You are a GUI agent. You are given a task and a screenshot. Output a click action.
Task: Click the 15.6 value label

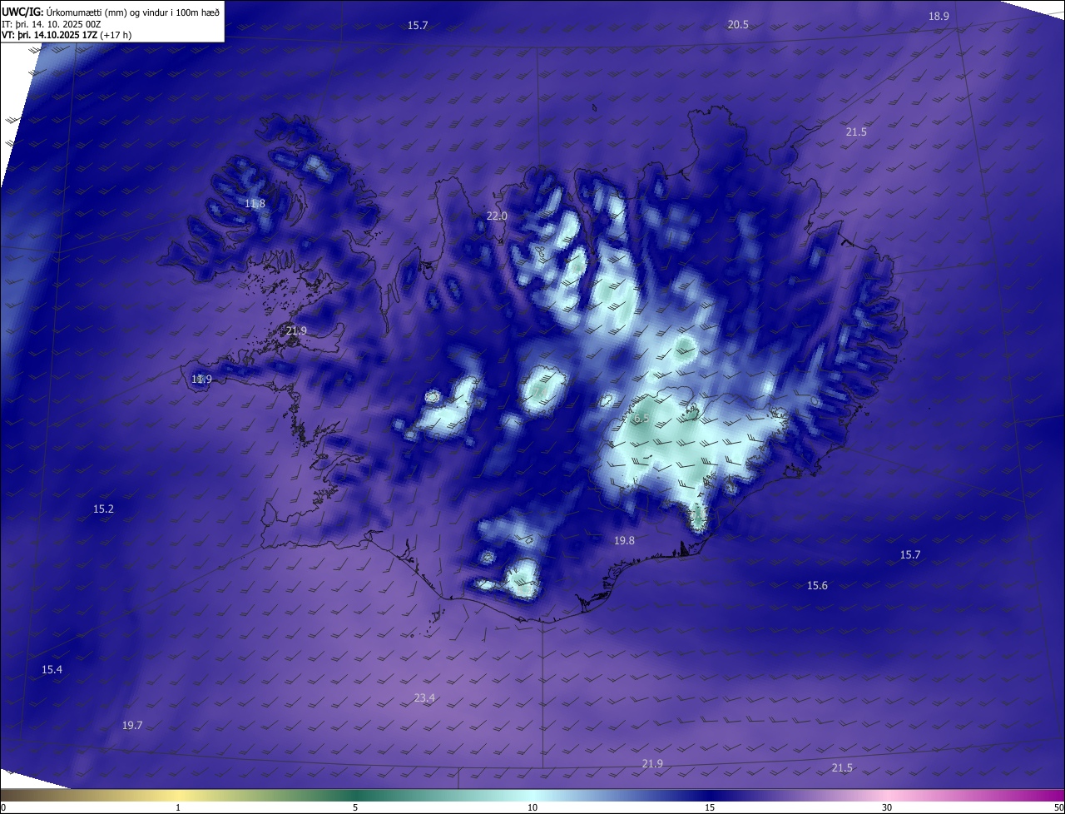[817, 586]
